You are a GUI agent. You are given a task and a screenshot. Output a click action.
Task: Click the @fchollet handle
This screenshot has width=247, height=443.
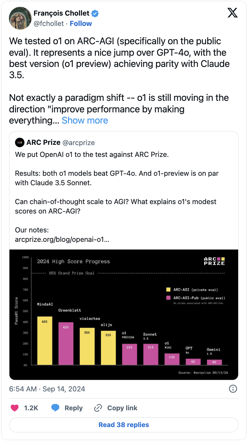[49, 24]
